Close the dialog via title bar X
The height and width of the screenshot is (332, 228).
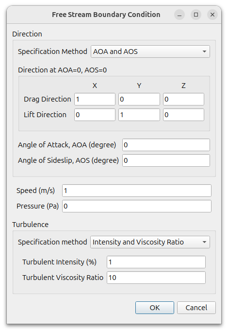tap(212, 15)
